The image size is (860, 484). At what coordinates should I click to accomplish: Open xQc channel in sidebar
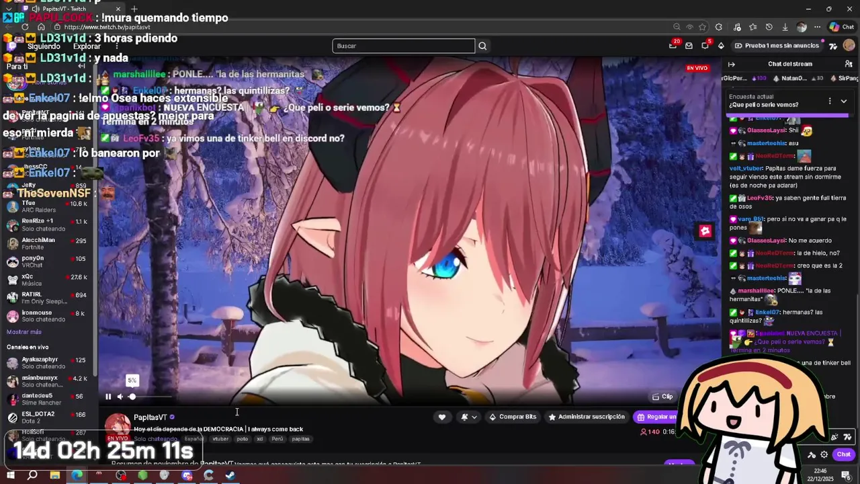tap(47, 280)
